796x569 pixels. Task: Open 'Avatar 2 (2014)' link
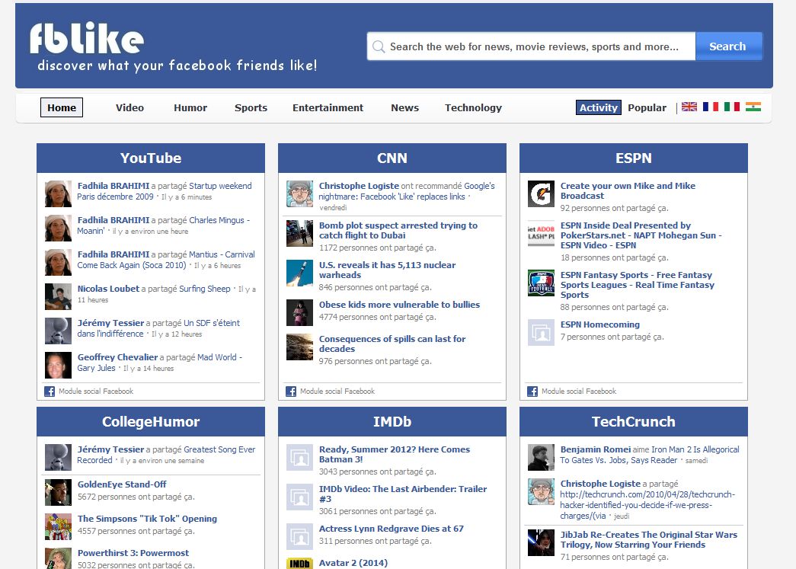point(353,563)
